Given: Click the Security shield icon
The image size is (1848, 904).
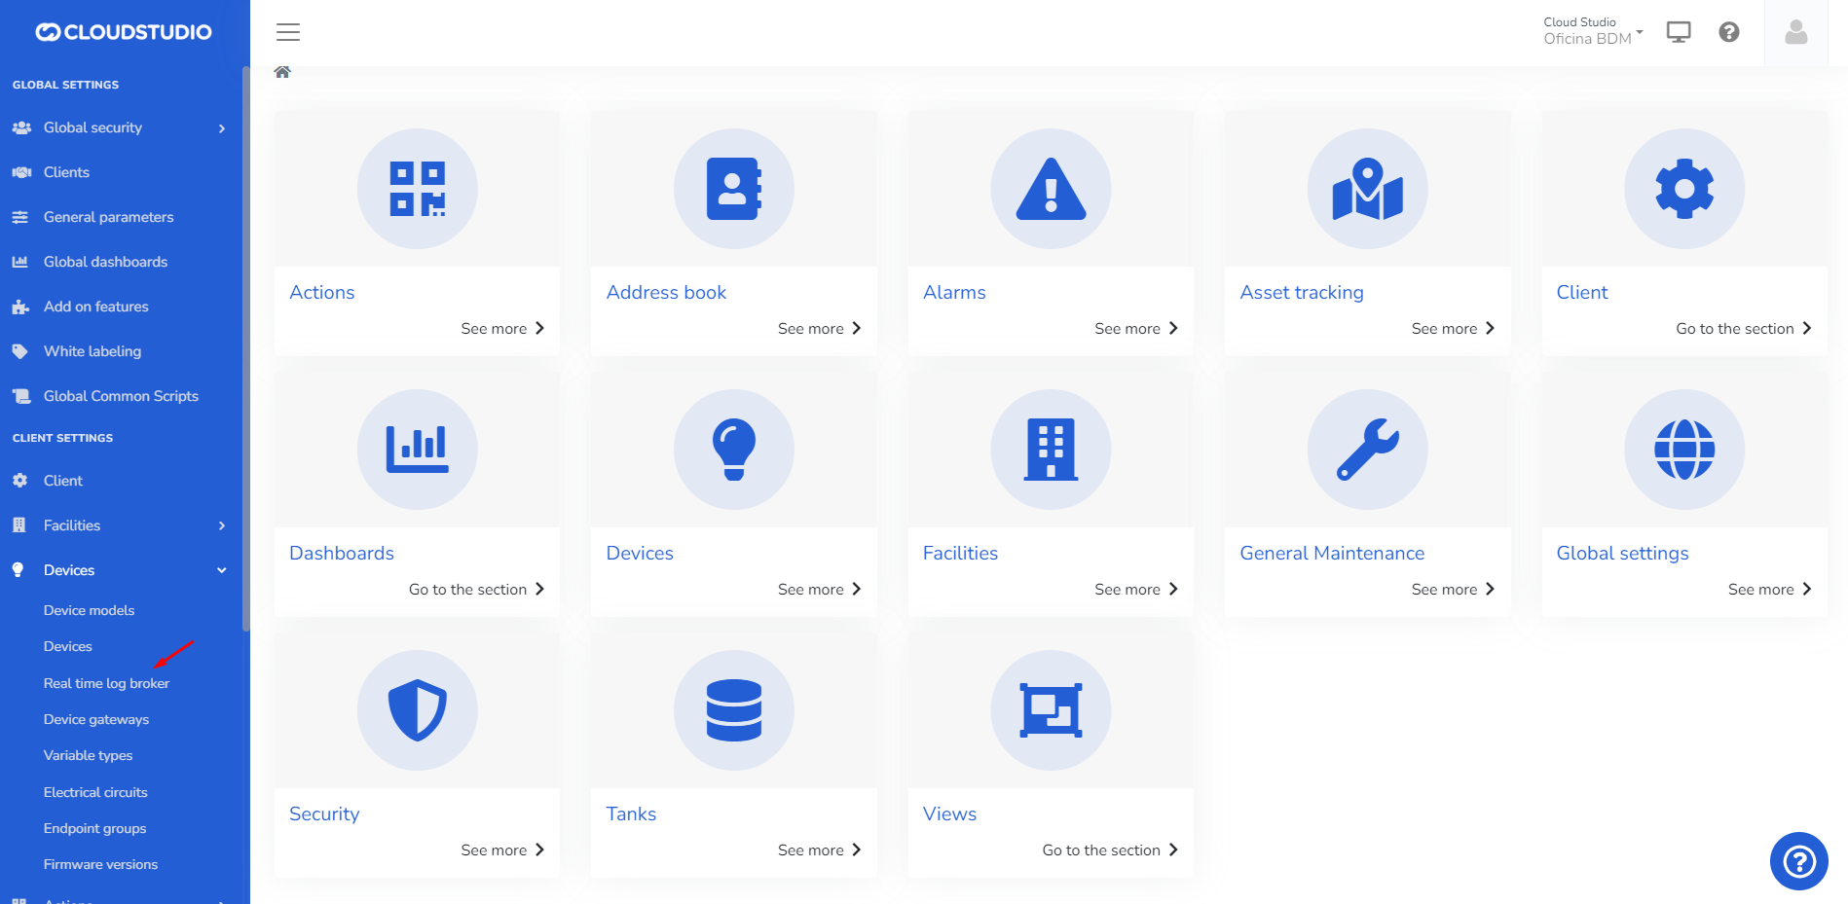Looking at the screenshot, I should coord(417,710).
